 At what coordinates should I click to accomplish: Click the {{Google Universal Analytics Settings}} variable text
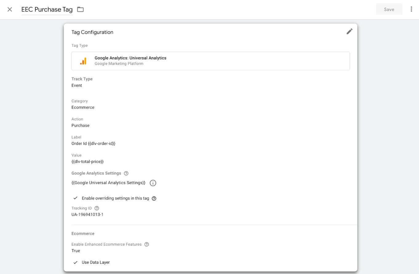(109, 183)
